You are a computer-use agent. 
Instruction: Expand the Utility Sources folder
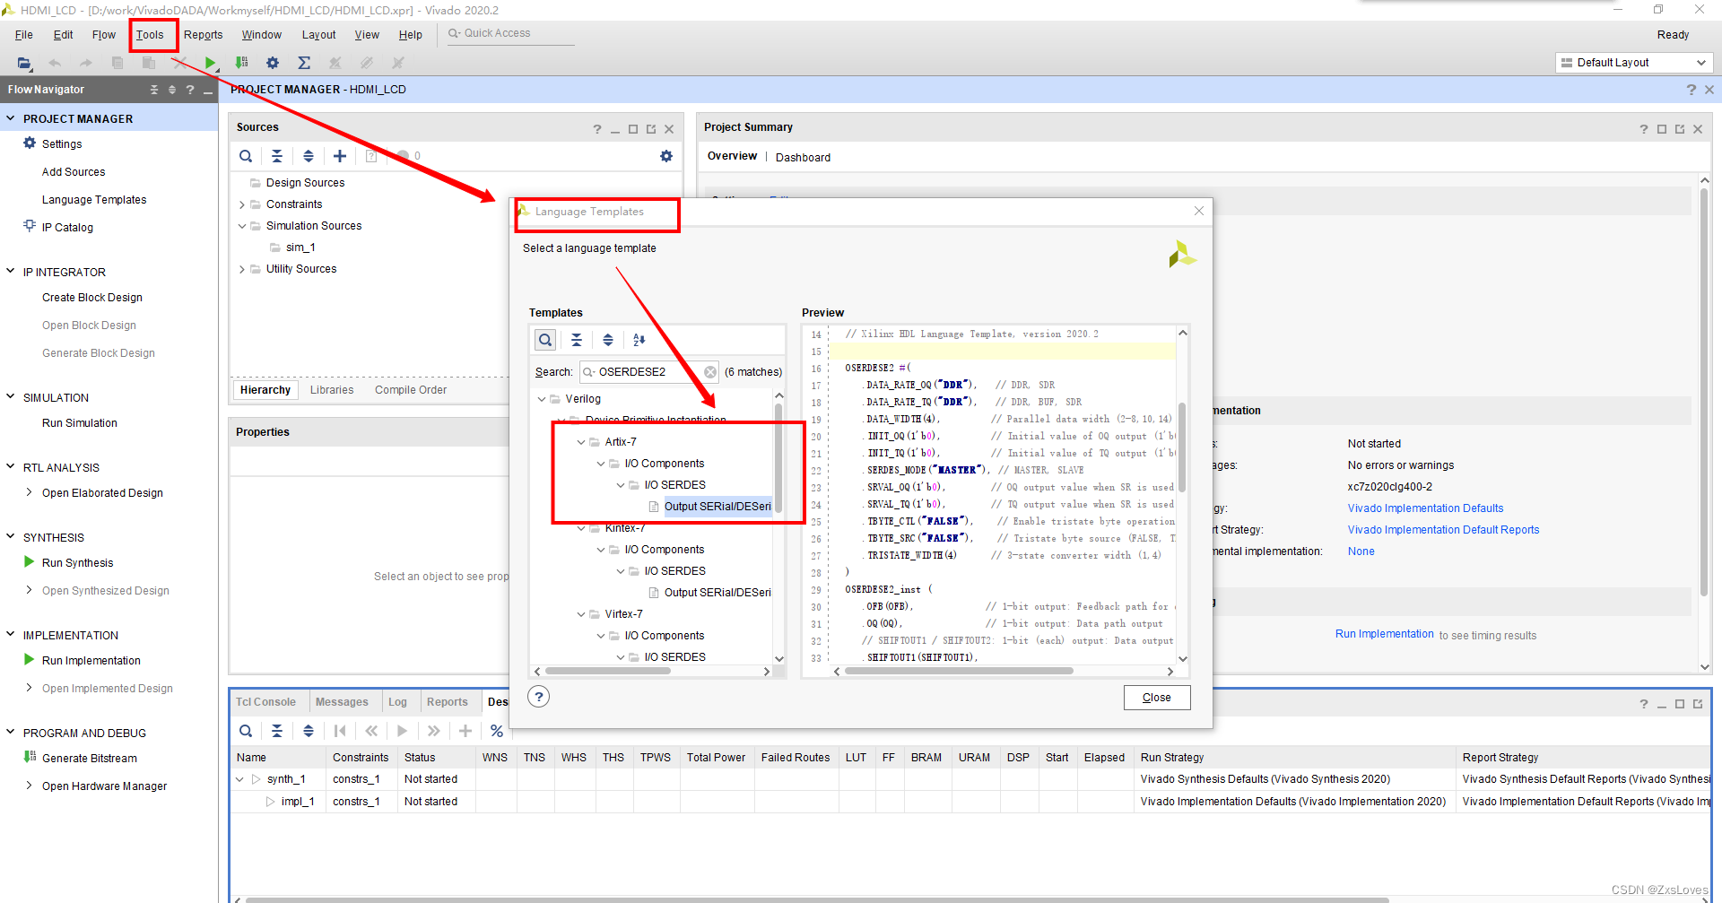click(x=242, y=269)
